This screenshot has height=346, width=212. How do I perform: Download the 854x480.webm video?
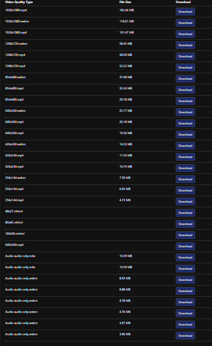pyautogui.click(x=185, y=79)
